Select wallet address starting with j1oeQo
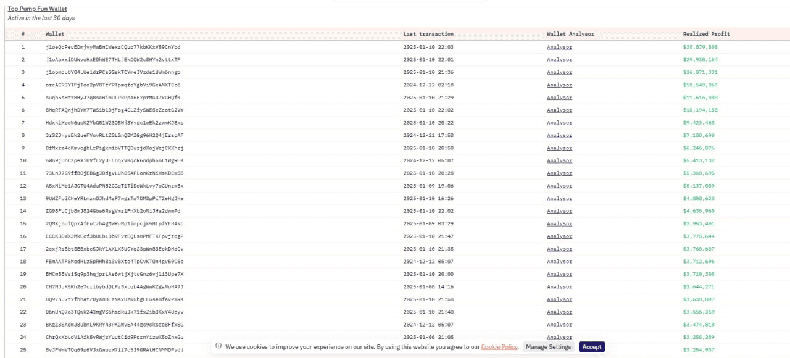Viewport: 790px width, 358px height. click(113, 47)
